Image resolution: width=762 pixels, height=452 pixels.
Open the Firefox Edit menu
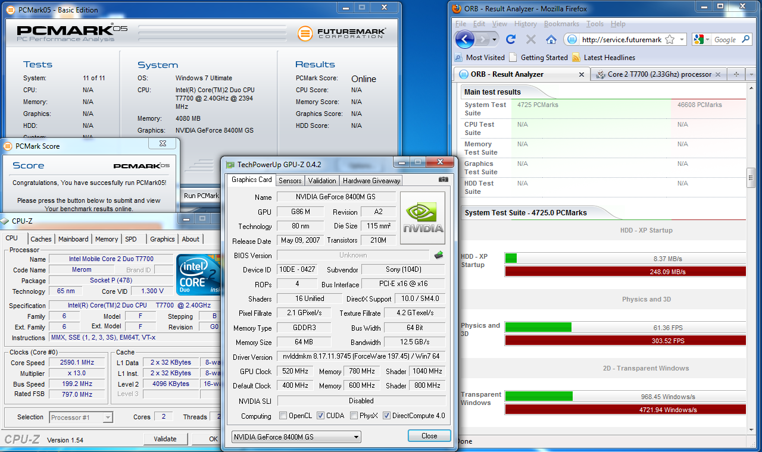pyautogui.click(x=479, y=24)
